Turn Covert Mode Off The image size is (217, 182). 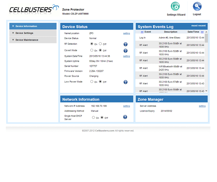click(100, 50)
